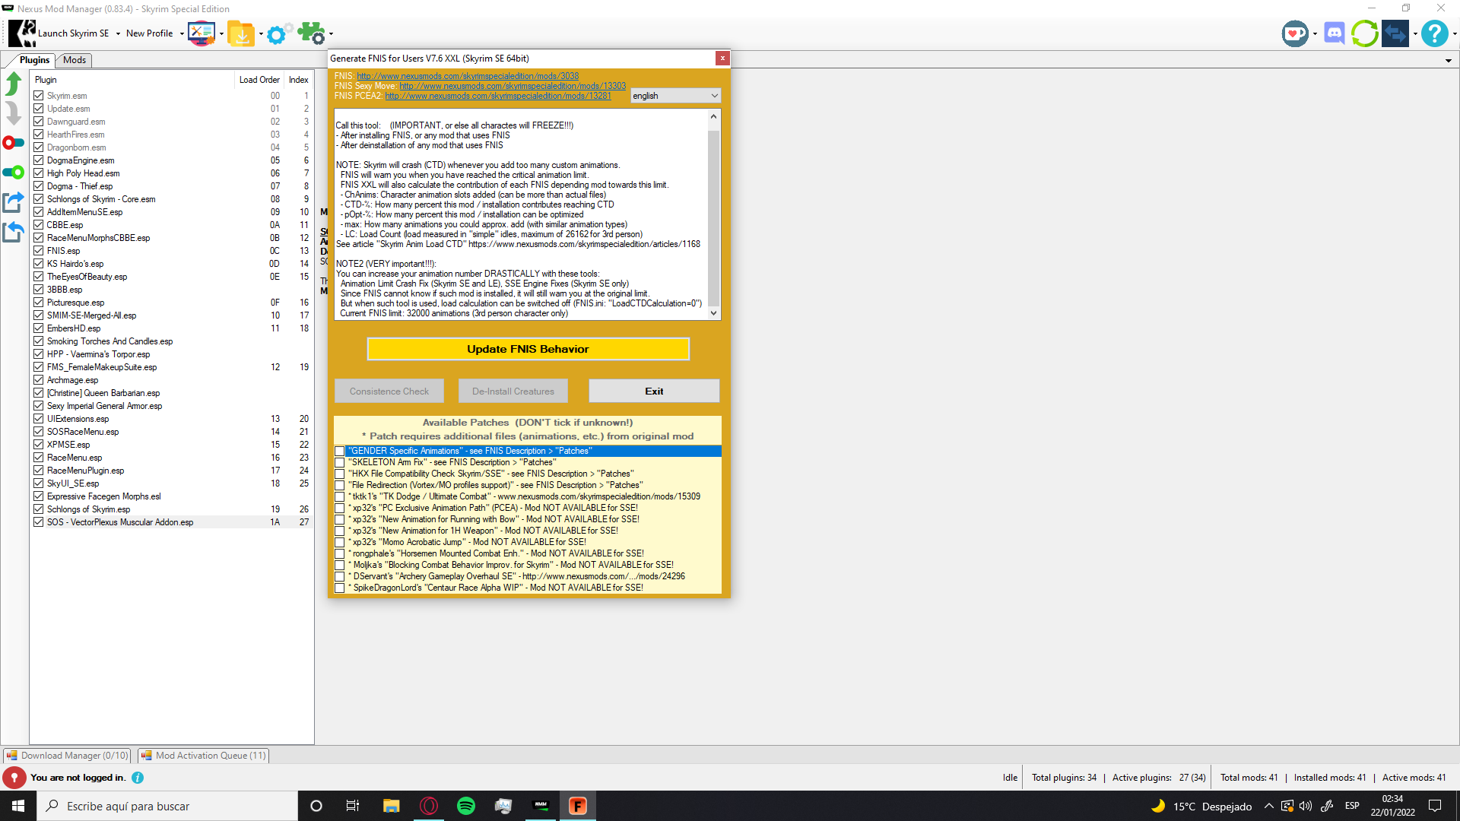The height and width of the screenshot is (821, 1460).
Task: Select the SOS - VectorPlexus Muscular Addon.esp row
Action: (172, 522)
